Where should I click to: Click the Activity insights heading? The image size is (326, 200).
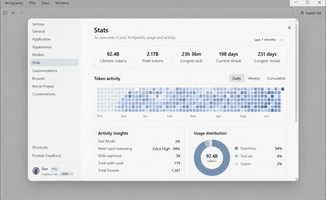point(113,133)
